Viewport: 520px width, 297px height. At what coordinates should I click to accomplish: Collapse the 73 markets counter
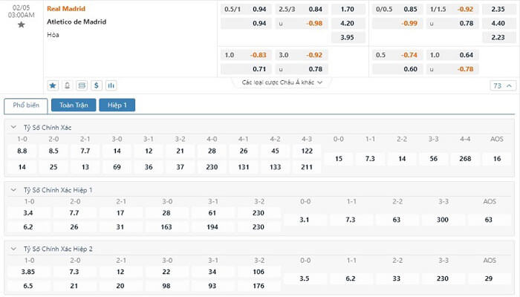(x=502, y=86)
